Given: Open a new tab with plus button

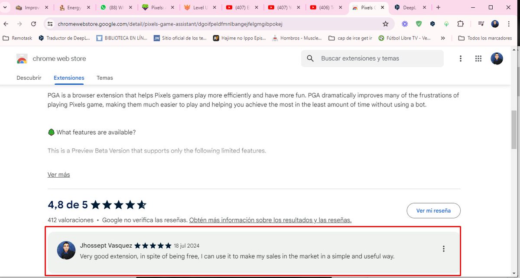Looking at the screenshot, I should click(x=438, y=7).
